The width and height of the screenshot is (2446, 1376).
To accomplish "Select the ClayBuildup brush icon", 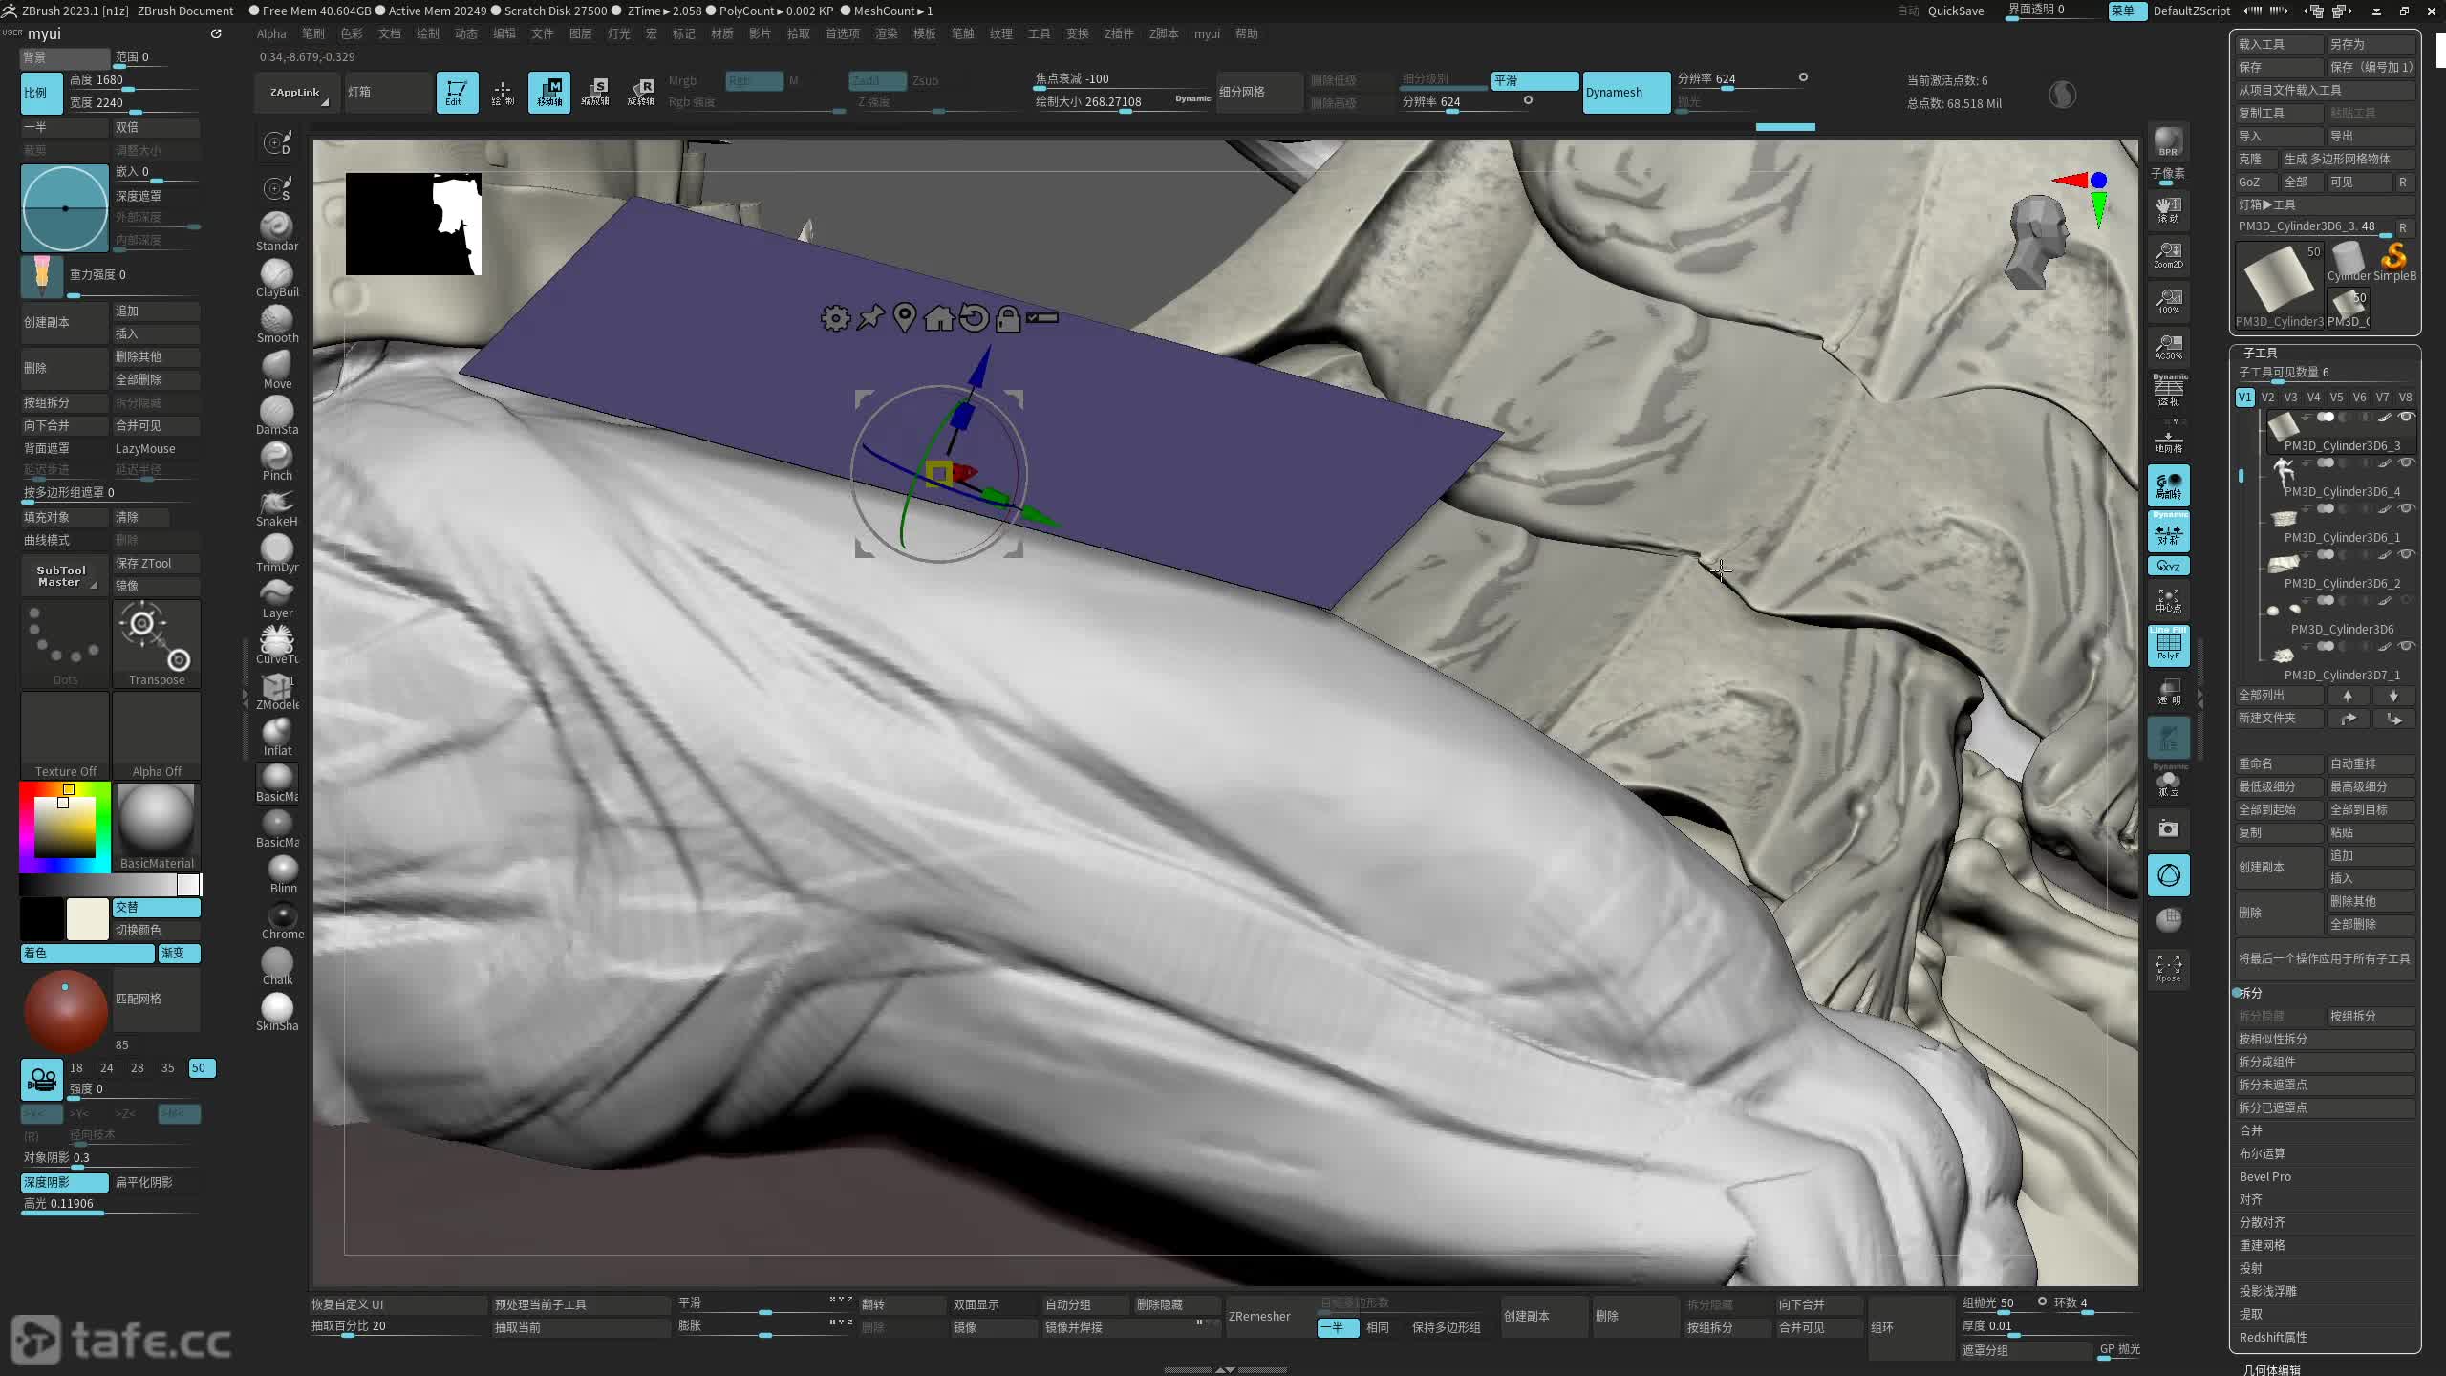I will (277, 276).
